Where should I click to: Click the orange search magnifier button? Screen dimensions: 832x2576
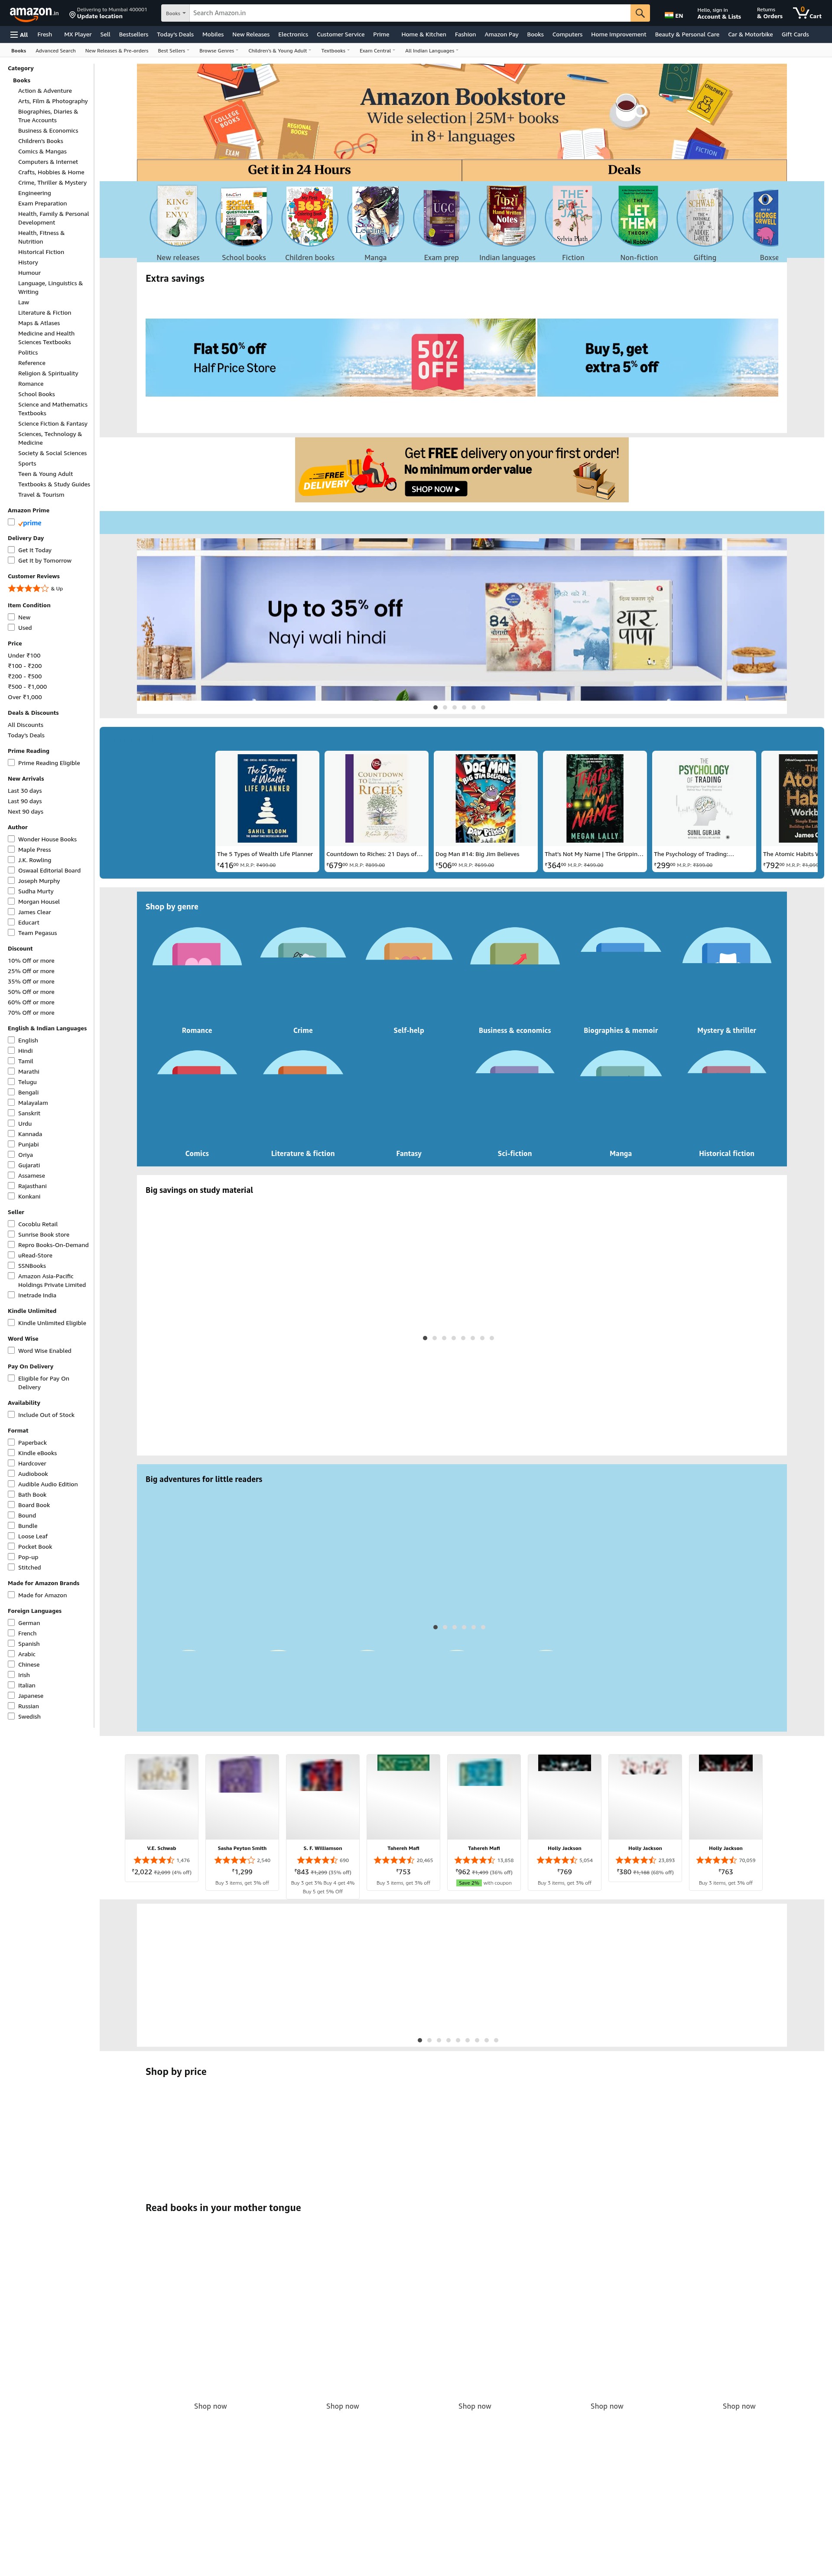click(x=640, y=13)
